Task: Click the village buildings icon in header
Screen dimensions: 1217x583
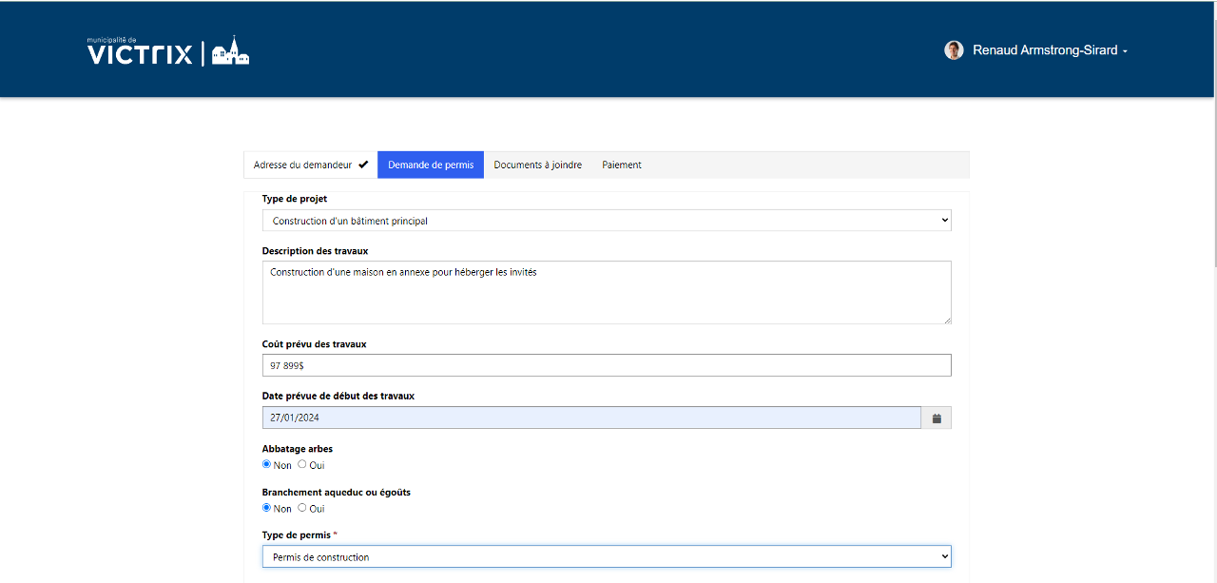Action: pyautogui.click(x=230, y=50)
